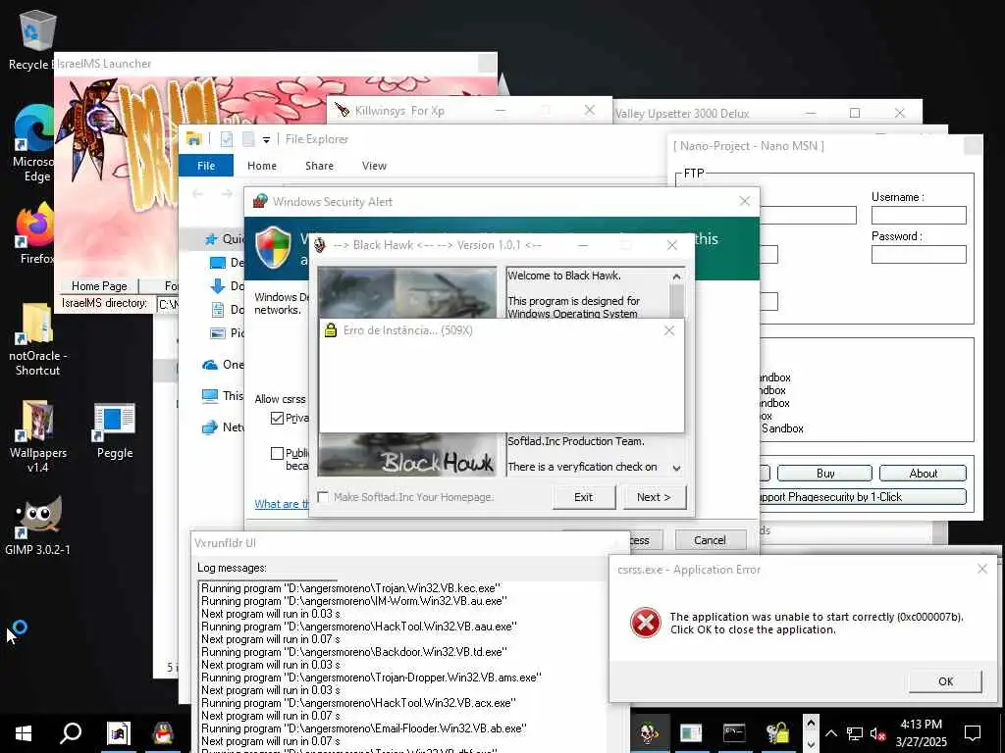Show hidden tray icons chevron

pyautogui.click(x=830, y=733)
